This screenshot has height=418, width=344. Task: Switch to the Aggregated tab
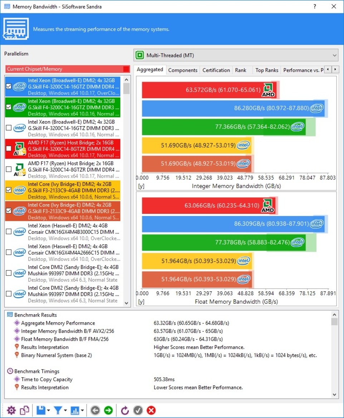(x=150, y=70)
